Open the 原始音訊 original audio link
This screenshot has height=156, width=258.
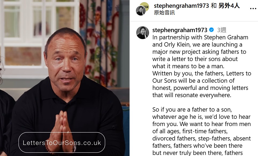tap(164, 13)
